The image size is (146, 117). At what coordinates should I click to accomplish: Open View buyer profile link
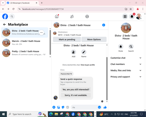tap(88, 65)
